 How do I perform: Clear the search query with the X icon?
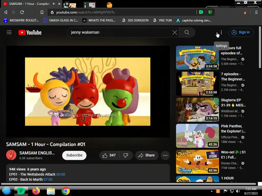(x=175, y=32)
